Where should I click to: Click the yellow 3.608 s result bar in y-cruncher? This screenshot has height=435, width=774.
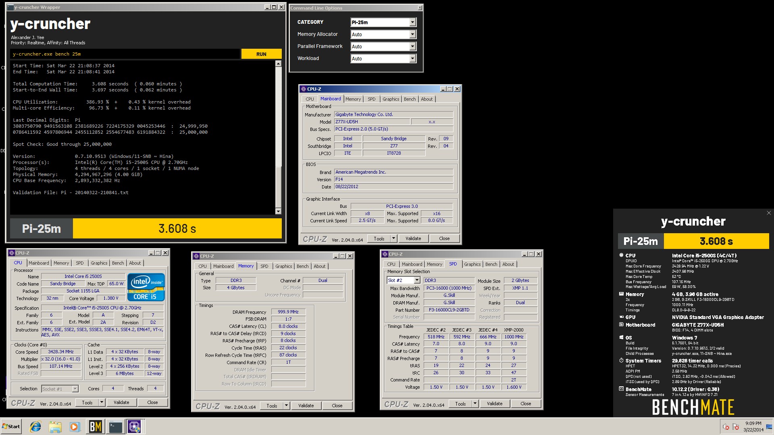click(177, 229)
